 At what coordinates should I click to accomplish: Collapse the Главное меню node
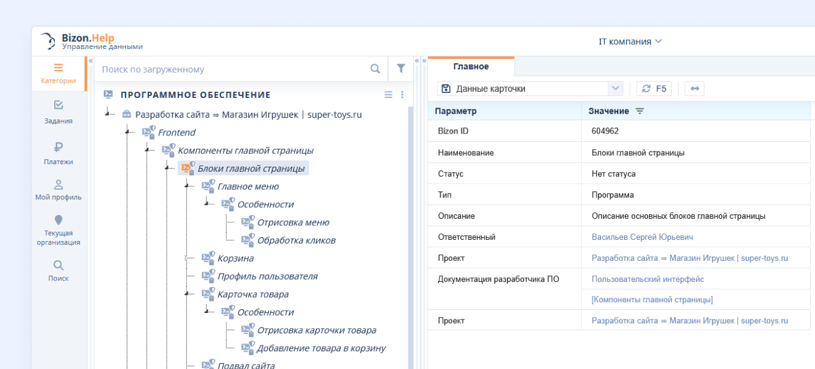point(187,186)
